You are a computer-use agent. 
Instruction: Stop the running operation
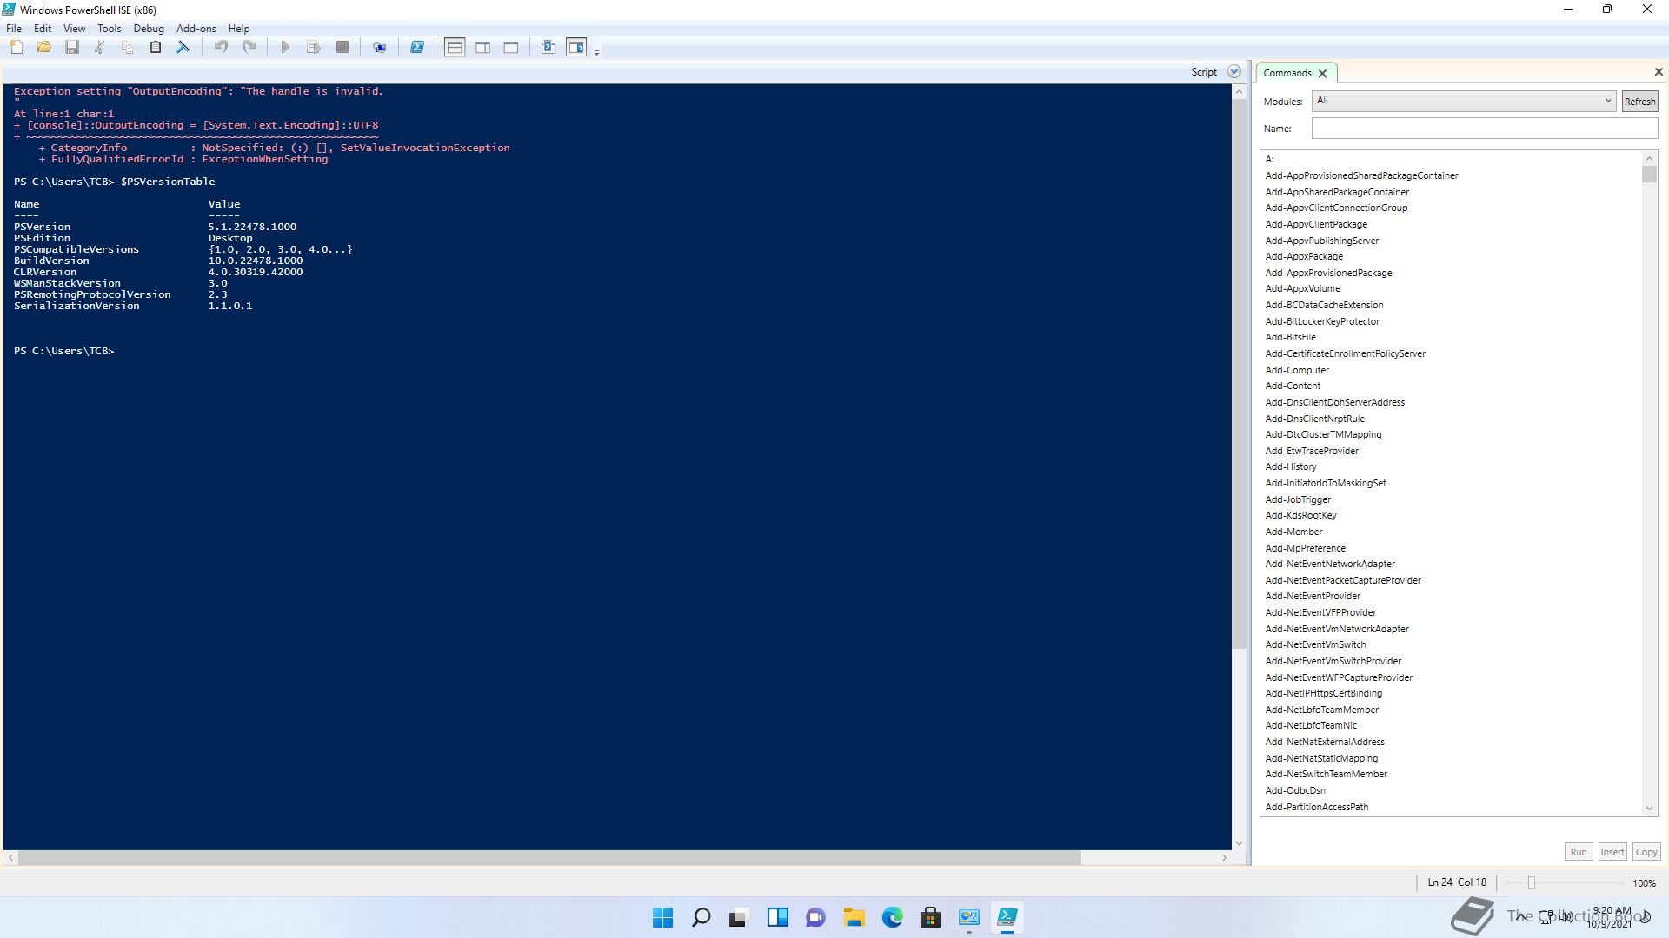click(x=342, y=48)
